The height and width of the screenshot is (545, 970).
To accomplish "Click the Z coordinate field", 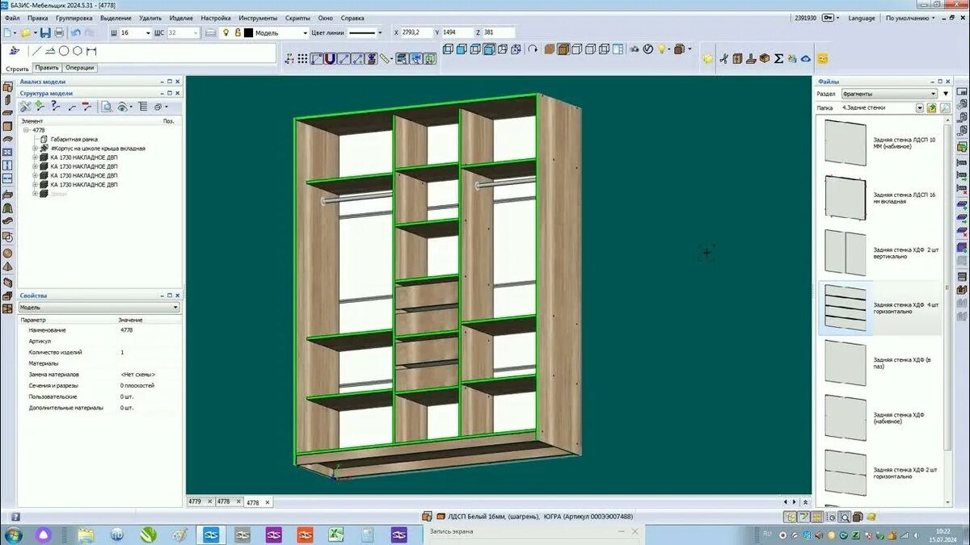I will pyautogui.click(x=499, y=32).
